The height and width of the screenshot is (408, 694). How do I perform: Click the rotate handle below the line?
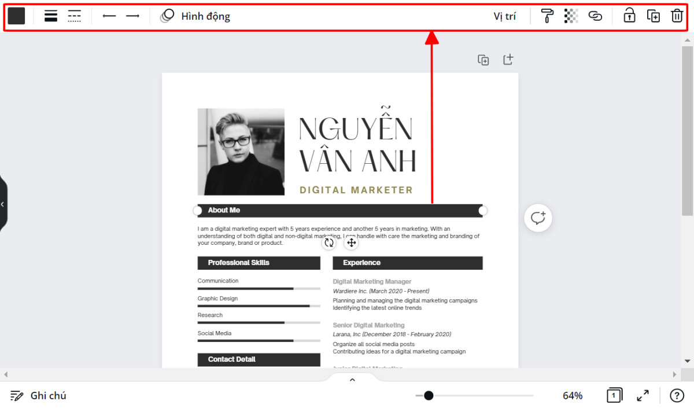pyautogui.click(x=329, y=242)
